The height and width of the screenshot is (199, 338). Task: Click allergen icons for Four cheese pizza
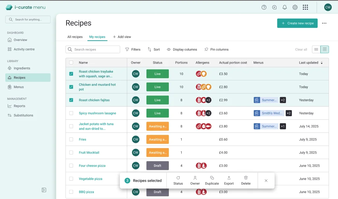click(x=201, y=166)
